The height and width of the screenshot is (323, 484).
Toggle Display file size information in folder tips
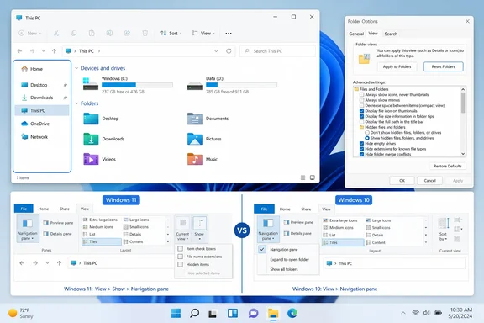point(362,117)
